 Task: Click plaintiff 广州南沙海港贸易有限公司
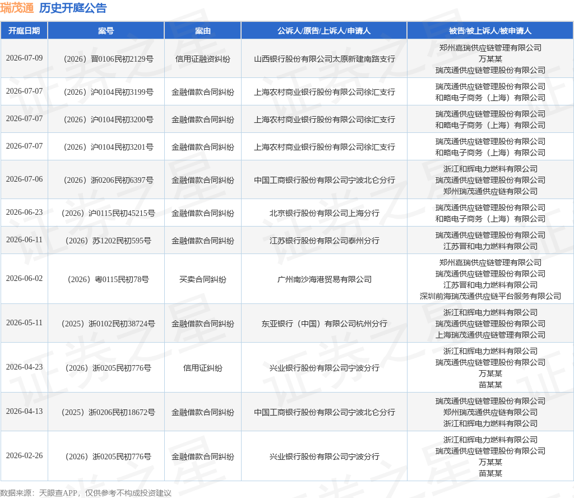325,279
